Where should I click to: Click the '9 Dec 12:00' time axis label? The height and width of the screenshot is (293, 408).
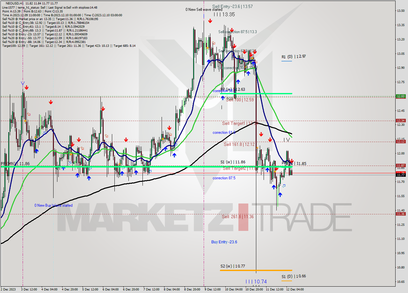pos(213,289)
